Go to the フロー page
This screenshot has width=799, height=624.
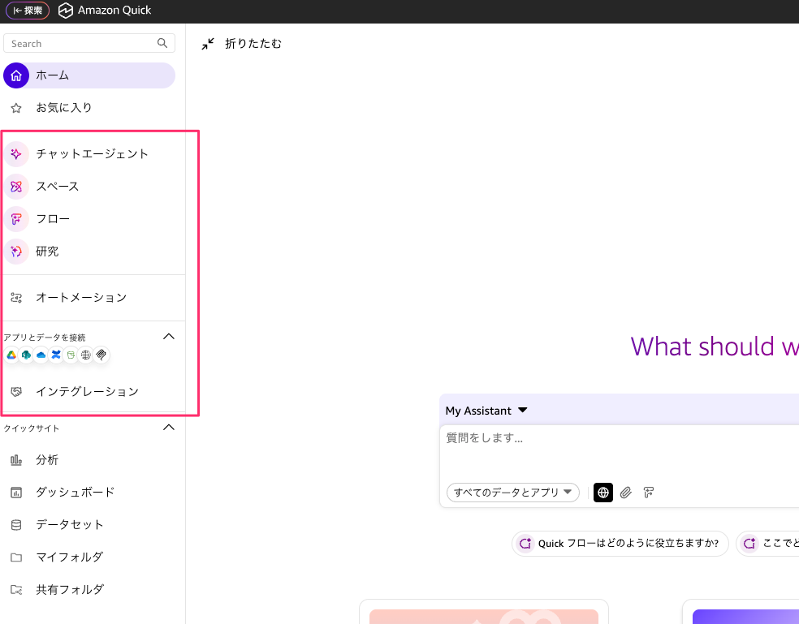[52, 218]
